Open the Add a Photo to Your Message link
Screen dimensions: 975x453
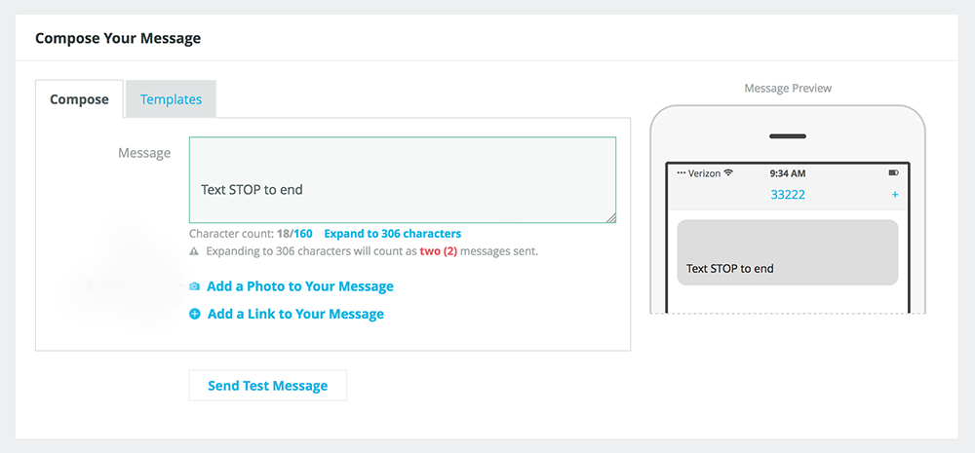click(299, 286)
